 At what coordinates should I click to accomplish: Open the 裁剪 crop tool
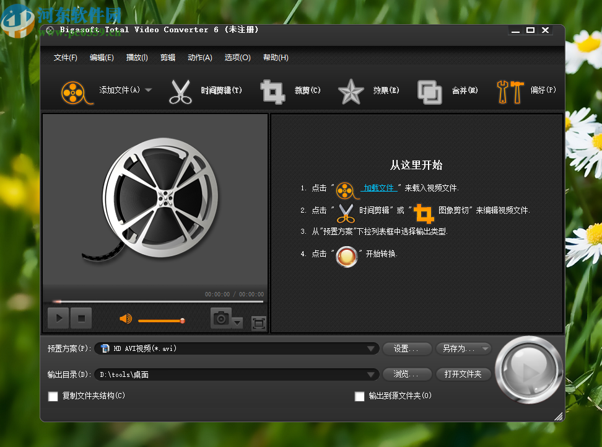point(273,90)
